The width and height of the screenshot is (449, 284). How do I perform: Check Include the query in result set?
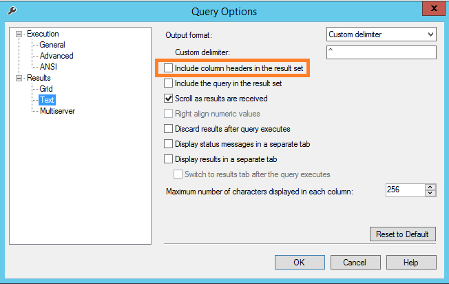pos(169,83)
